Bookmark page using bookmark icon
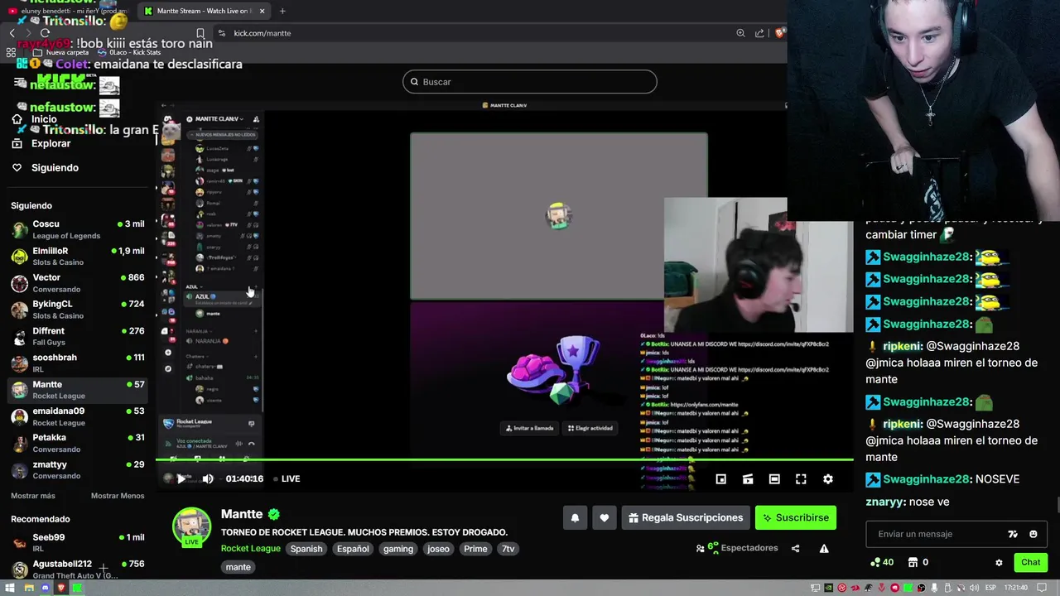This screenshot has width=1060, height=596. coord(200,33)
